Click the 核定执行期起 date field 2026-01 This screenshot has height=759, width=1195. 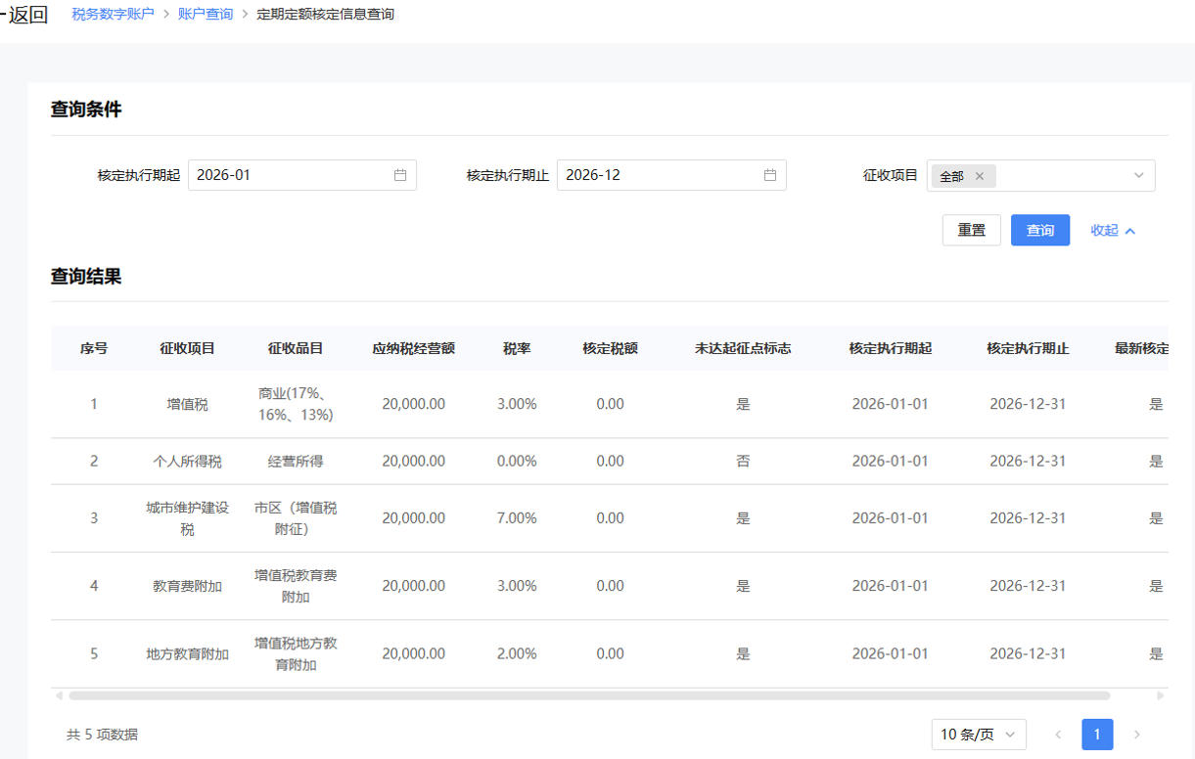[302, 175]
